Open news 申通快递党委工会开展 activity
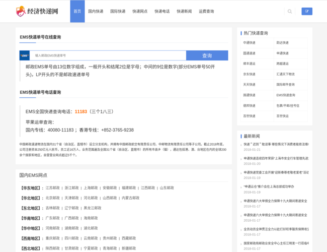This screenshot has height=252, width=327. click(x=276, y=172)
